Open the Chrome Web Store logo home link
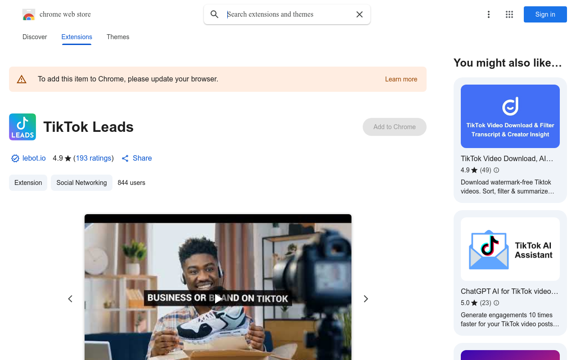The height and width of the screenshot is (360, 576). pyautogui.click(x=57, y=14)
